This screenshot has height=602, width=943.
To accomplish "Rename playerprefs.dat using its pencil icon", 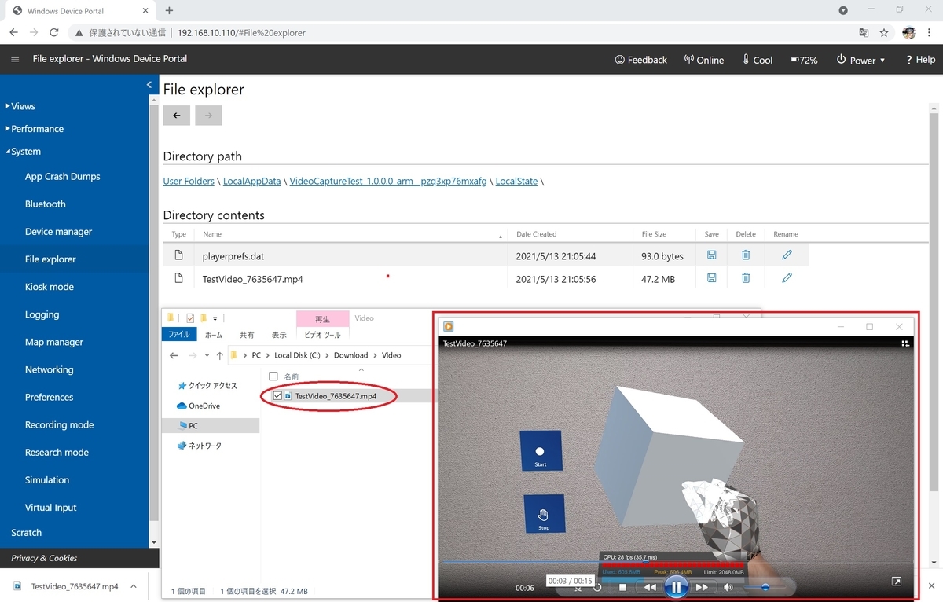I will pos(787,255).
